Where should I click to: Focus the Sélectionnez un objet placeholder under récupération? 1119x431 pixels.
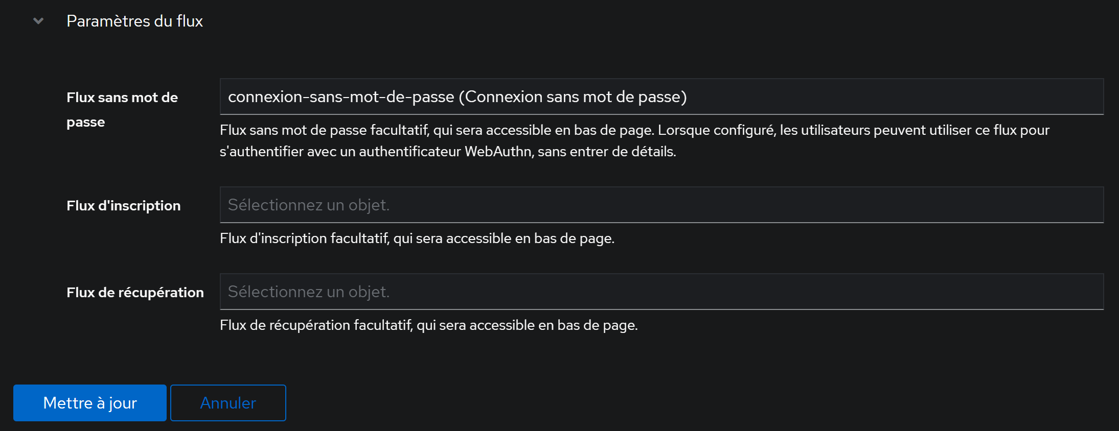309,292
